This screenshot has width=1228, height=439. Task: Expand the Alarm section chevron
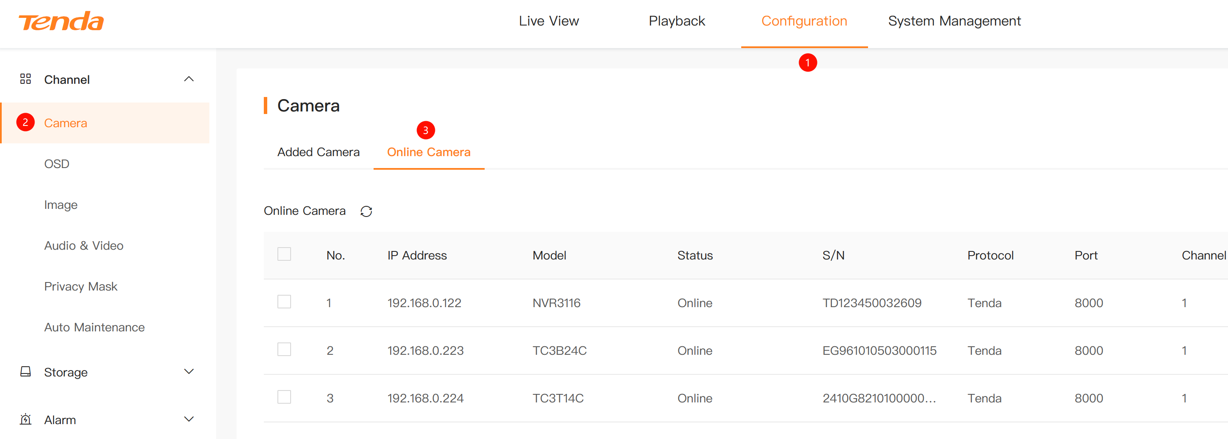(189, 419)
